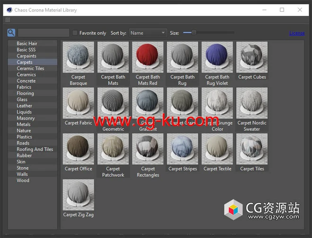Click the Carpet Cubes name label
This screenshot has height=238, width=312.
252,77
